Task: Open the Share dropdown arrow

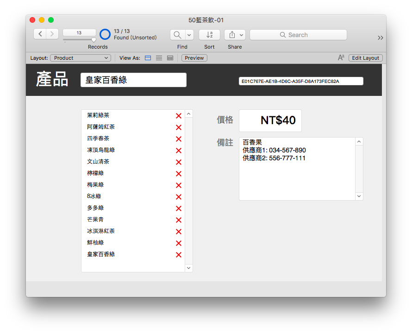Action: coord(241,35)
